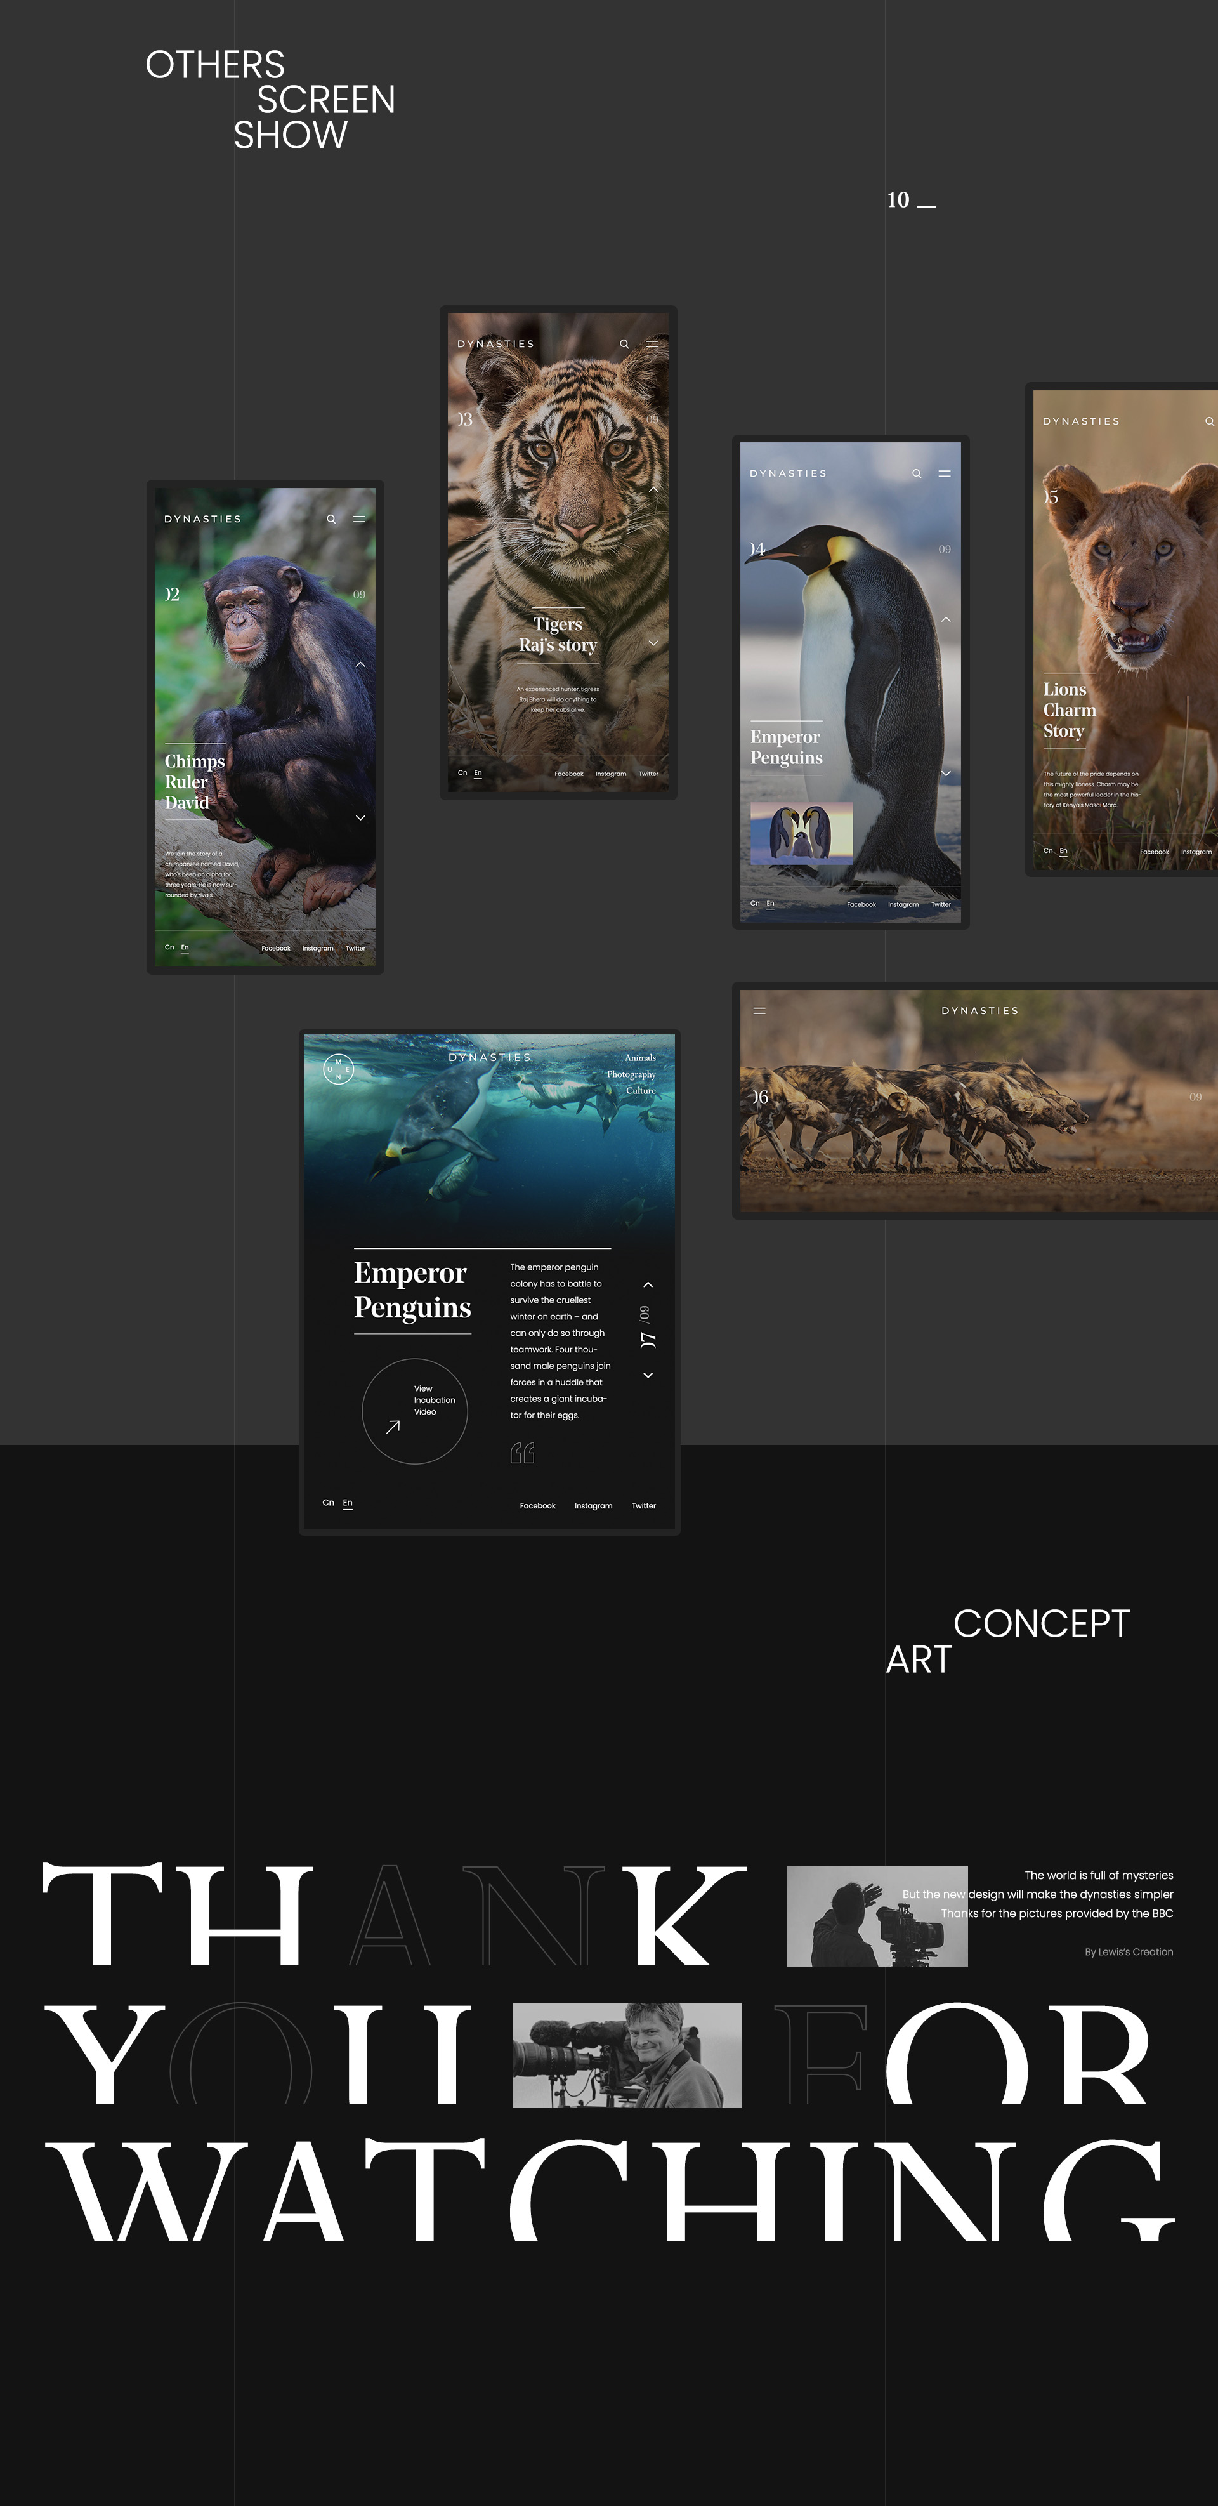Open Instagram link on penguin phone screen

(x=904, y=905)
